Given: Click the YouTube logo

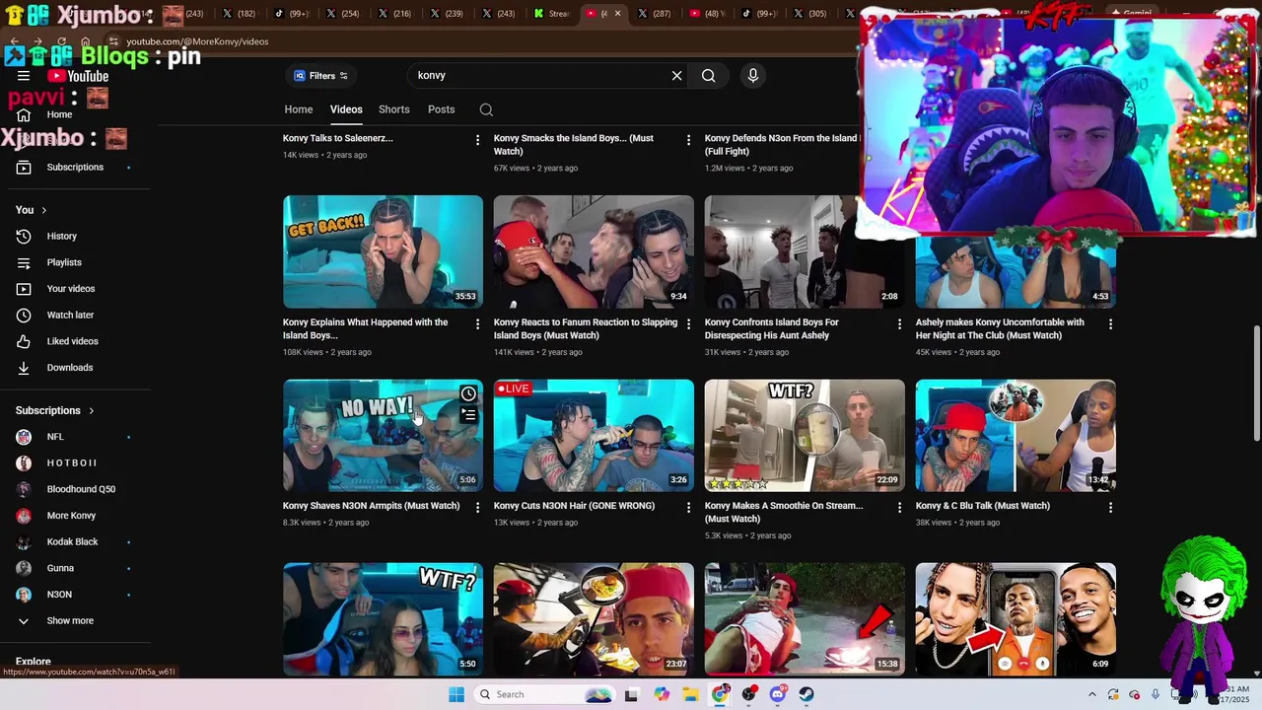Looking at the screenshot, I should (x=78, y=76).
